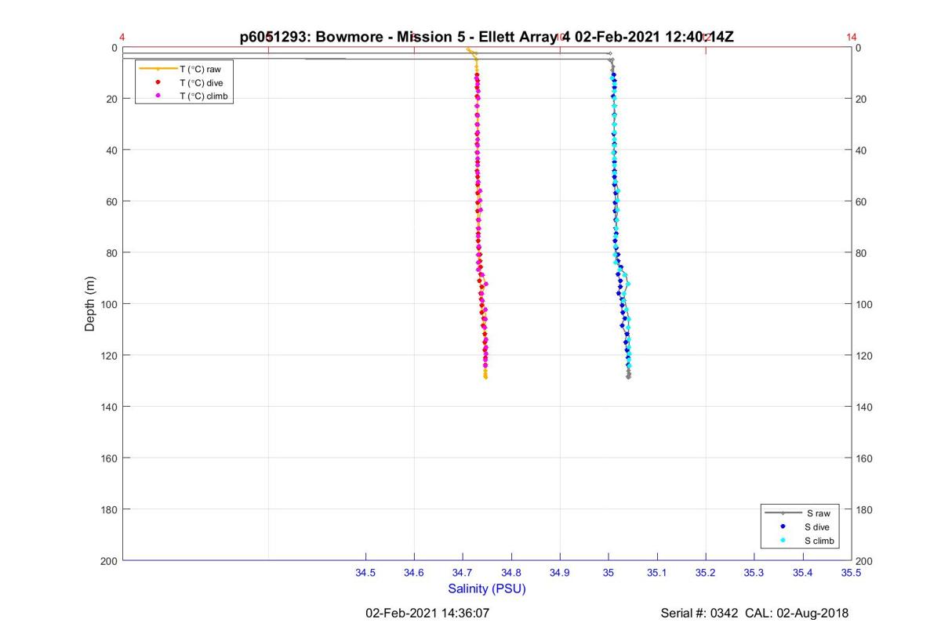Click left depth axis tick 60
Image resolution: width=941 pixels, height=630 pixels.
112,201
